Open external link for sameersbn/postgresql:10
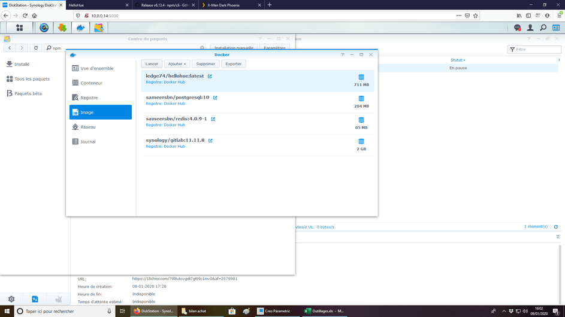The image size is (565, 317). (215, 97)
